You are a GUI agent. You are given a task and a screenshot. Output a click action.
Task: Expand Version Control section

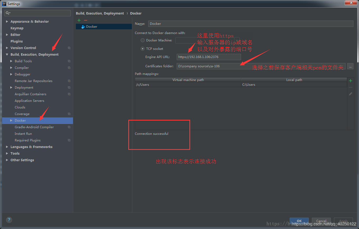(7, 48)
